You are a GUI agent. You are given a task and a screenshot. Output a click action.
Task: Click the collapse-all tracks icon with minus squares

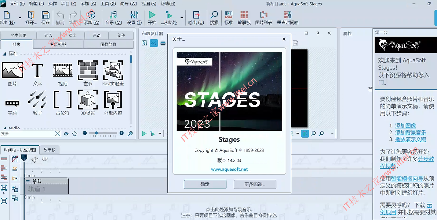[x=15, y=198]
